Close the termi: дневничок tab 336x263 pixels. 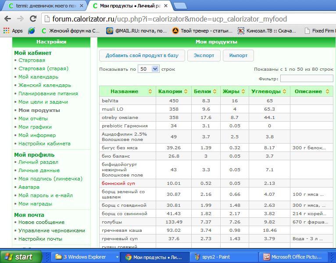point(82,6)
